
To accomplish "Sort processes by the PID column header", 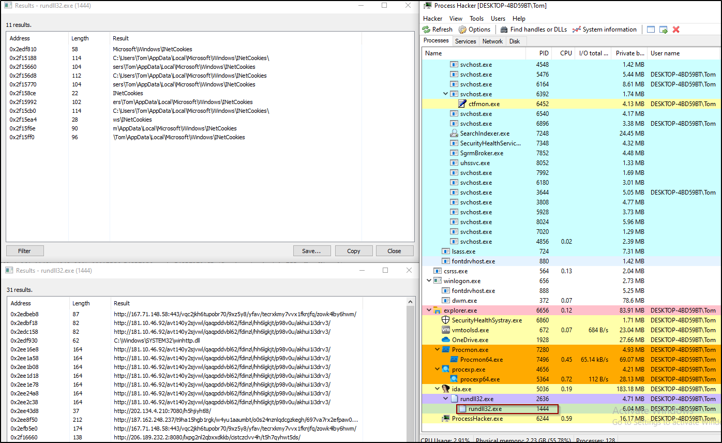I will click(539, 53).
